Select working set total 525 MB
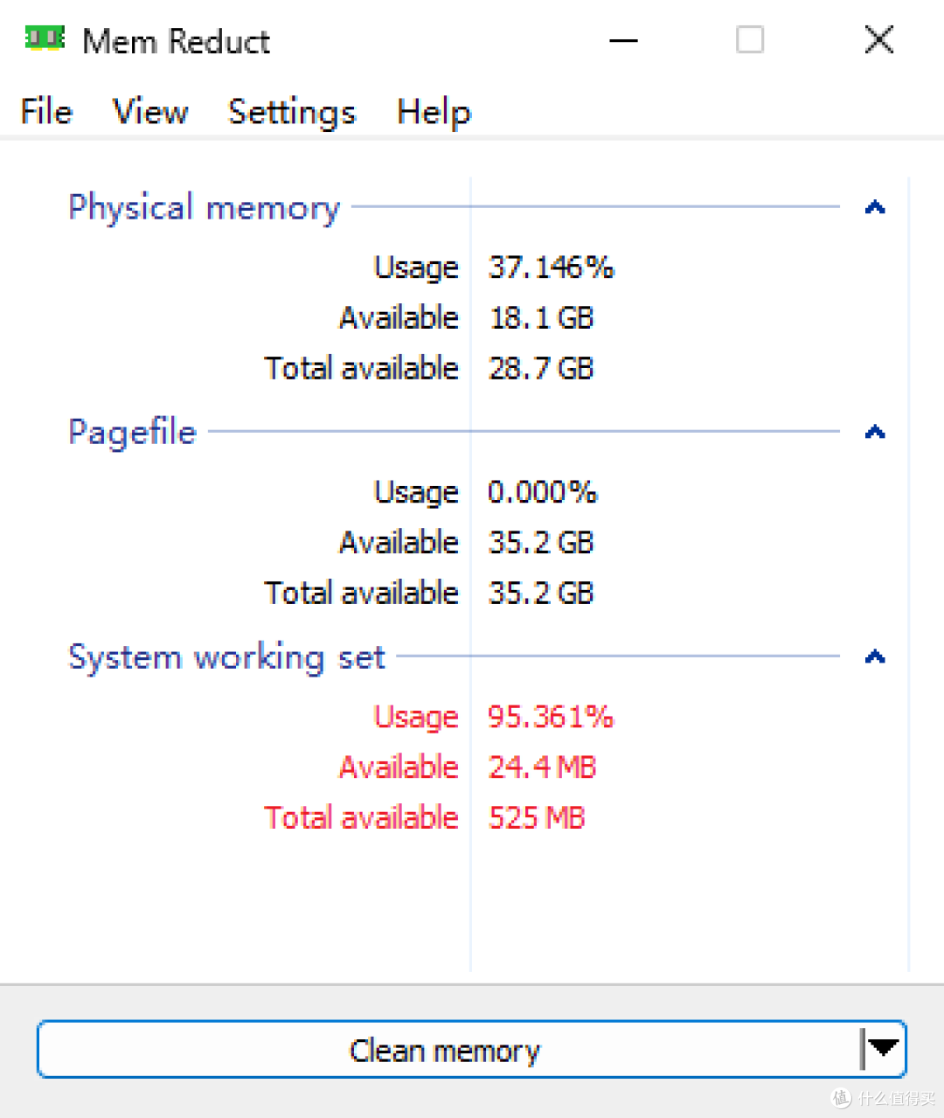The image size is (944, 1118). click(x=537, y=817)
